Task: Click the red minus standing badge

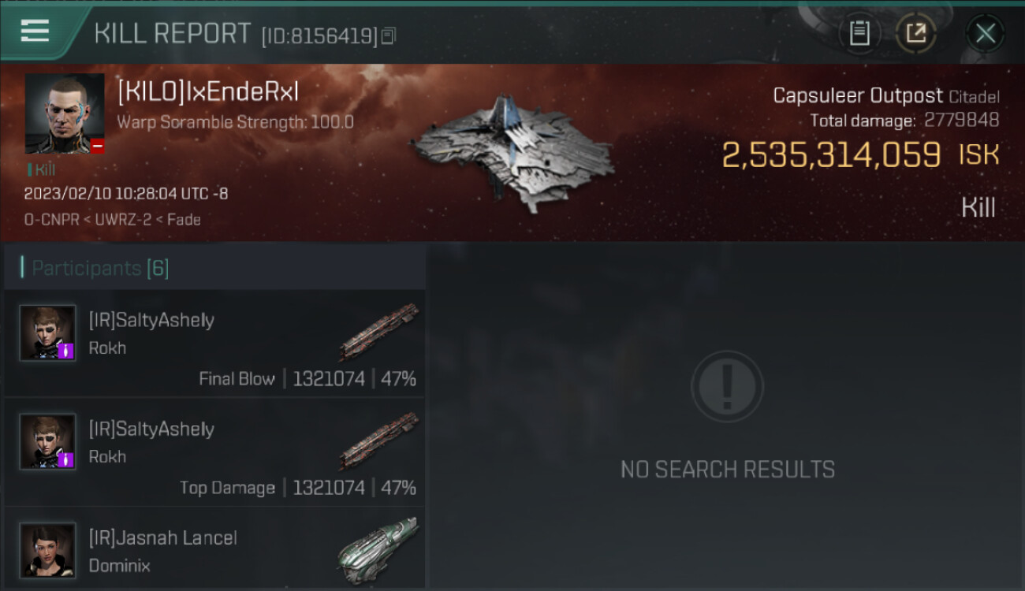Action: point(97,146)
